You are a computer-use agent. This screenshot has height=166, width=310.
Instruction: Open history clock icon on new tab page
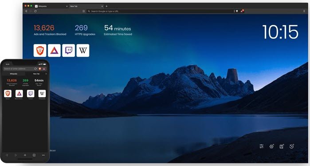(x=292, y=146)
